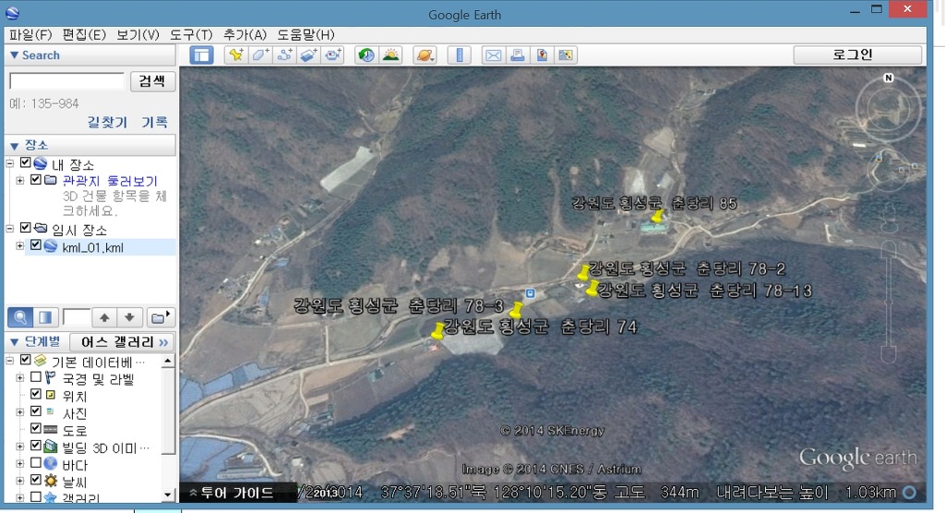Add a polygon using the toolbar
This screenshot has height=513, width=945.
click(260, 55)
